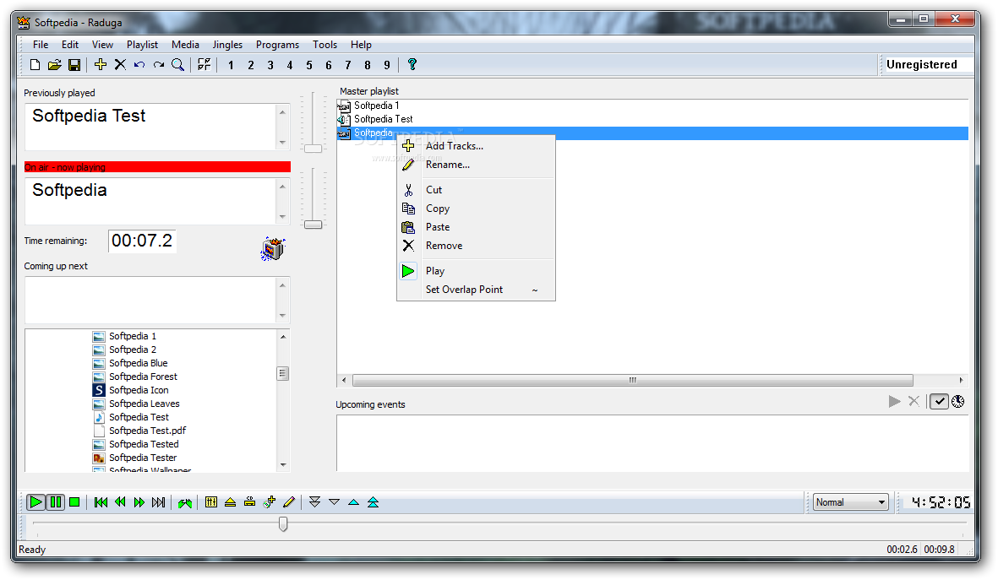Image resolution: width=998 pixels, height=580 pixels.
Task: Open help with the question mark icon
Action: point(412,64)
